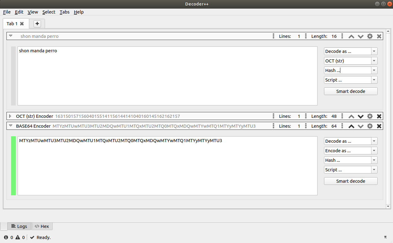Move the BASE64 Encoder frame up
This screenshot has width=393, height=243.
pyautogui.click(x=351, y=126)
